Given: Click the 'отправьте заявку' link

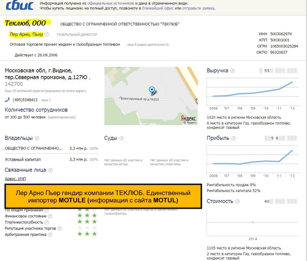Looking at the screenshot, I should coord(198,8).
